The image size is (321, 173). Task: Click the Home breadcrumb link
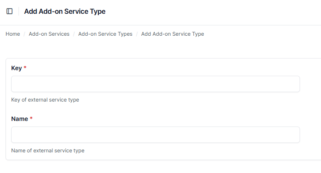click(13, 34)
